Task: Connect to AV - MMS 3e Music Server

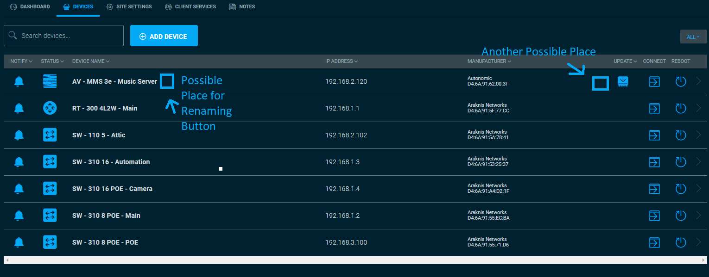Action: 654,82
